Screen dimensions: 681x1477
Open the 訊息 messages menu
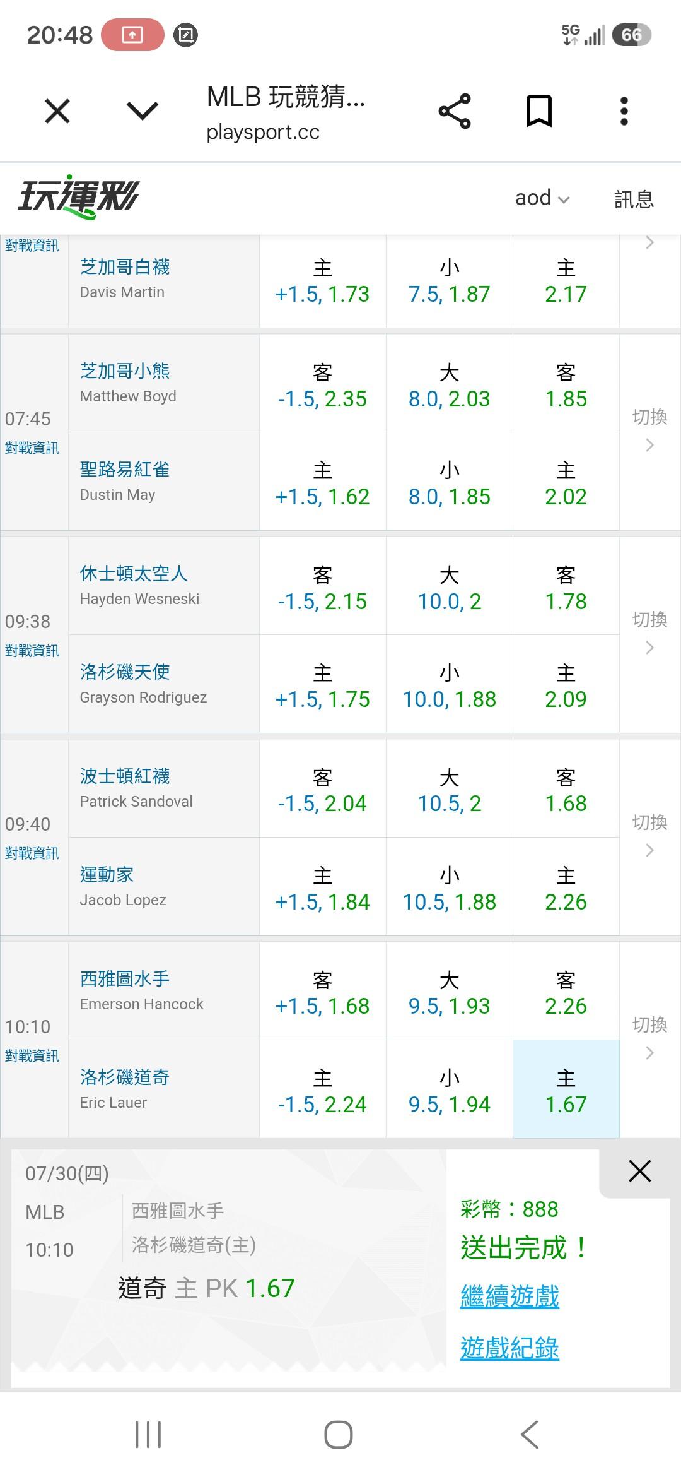(634, 199)
